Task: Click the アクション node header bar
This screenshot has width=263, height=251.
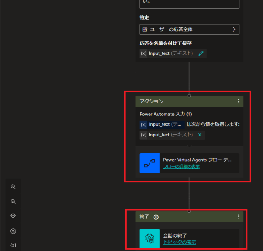Action: 189,101
